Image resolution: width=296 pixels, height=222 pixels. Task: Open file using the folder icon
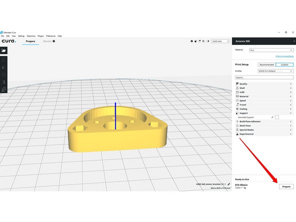tap(3, 50)
